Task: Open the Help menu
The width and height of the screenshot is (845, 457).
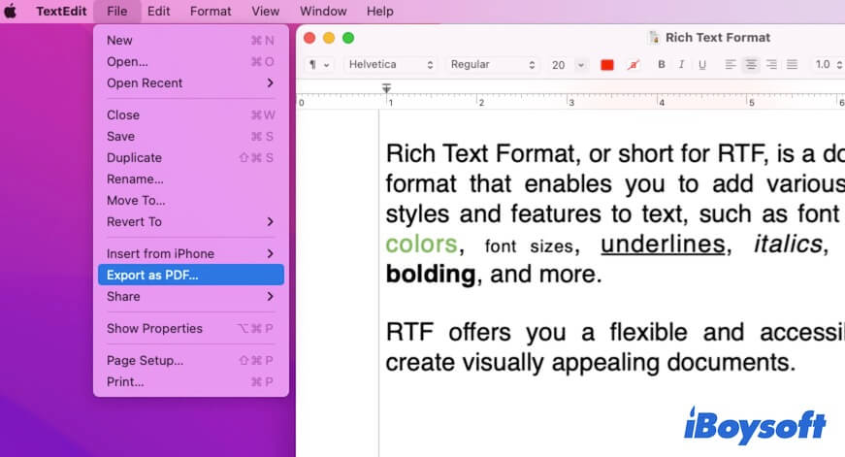Action: coord(380,11)
